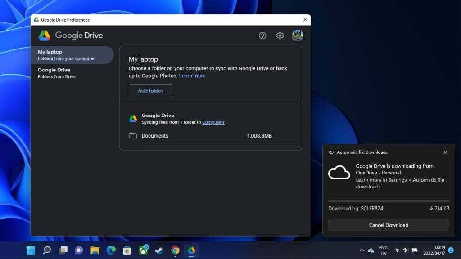Click the Cancel Download button
The image size is (461, 259).
[389, 225]
